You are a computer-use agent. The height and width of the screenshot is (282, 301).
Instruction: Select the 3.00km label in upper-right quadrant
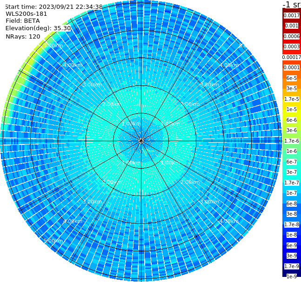point(209,85)
